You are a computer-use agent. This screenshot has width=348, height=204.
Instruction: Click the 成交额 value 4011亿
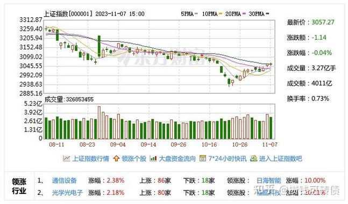322,83
